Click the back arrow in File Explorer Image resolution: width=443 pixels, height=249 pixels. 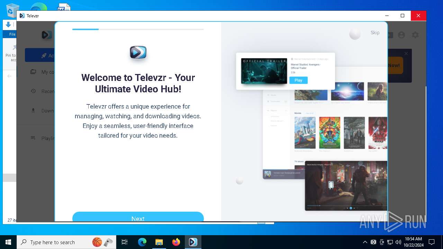point(9,76)
